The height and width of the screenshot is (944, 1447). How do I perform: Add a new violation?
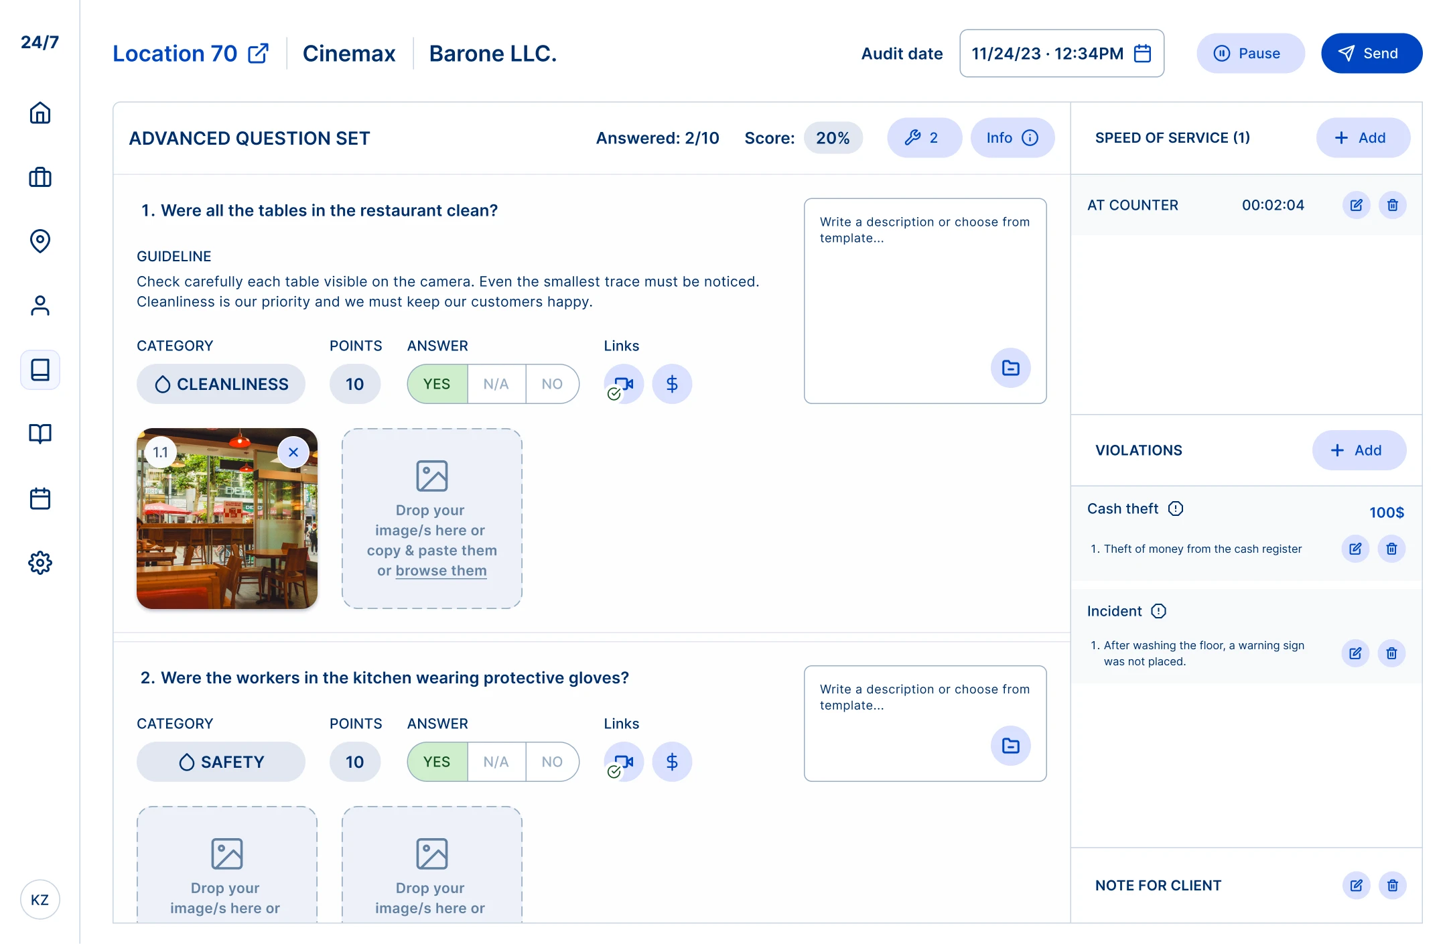tap(1358, 450)
